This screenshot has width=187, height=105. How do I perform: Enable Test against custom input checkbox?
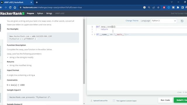114,101
